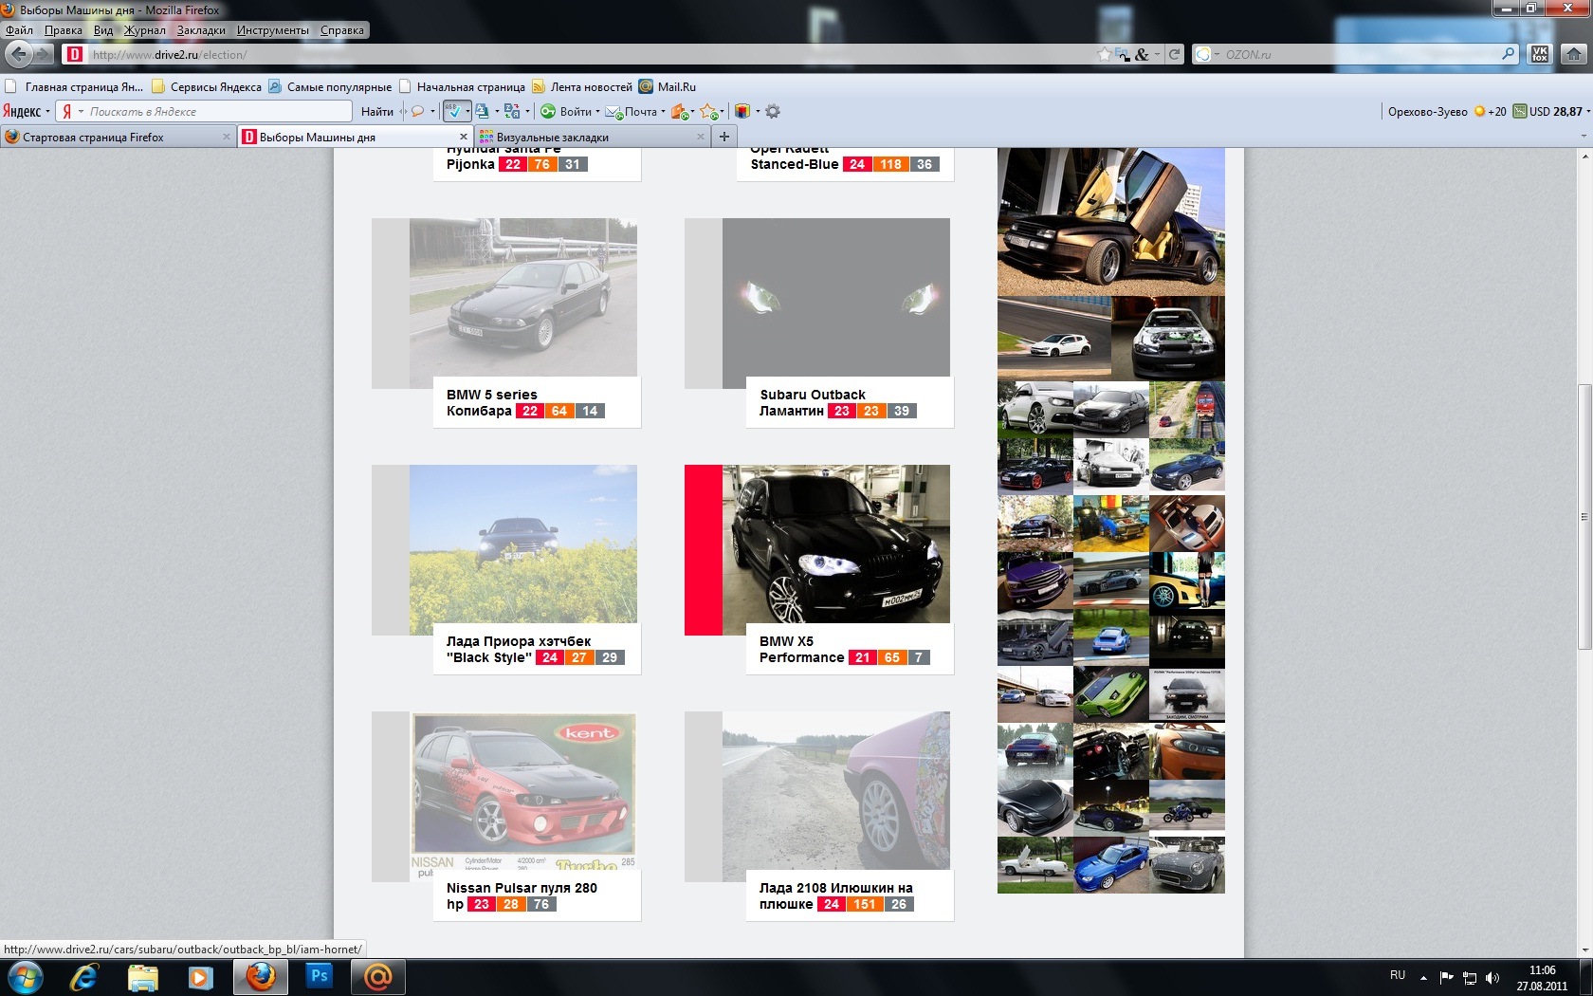This screenshot has width=1593, height=996.
Task: Go back with the browser Back button
Action: coord(18,54)
